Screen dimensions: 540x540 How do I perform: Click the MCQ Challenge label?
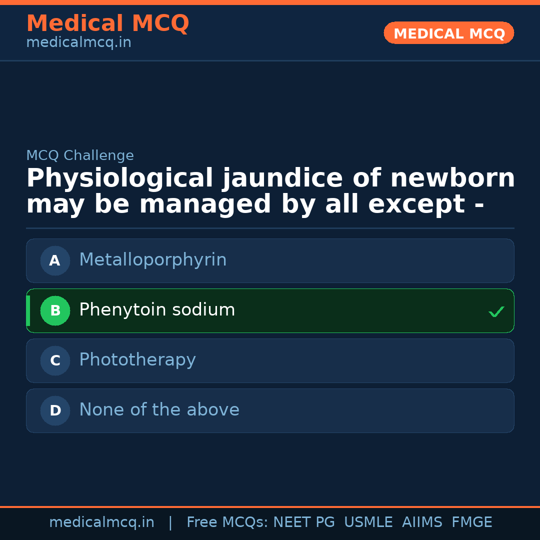coord(80,155)
